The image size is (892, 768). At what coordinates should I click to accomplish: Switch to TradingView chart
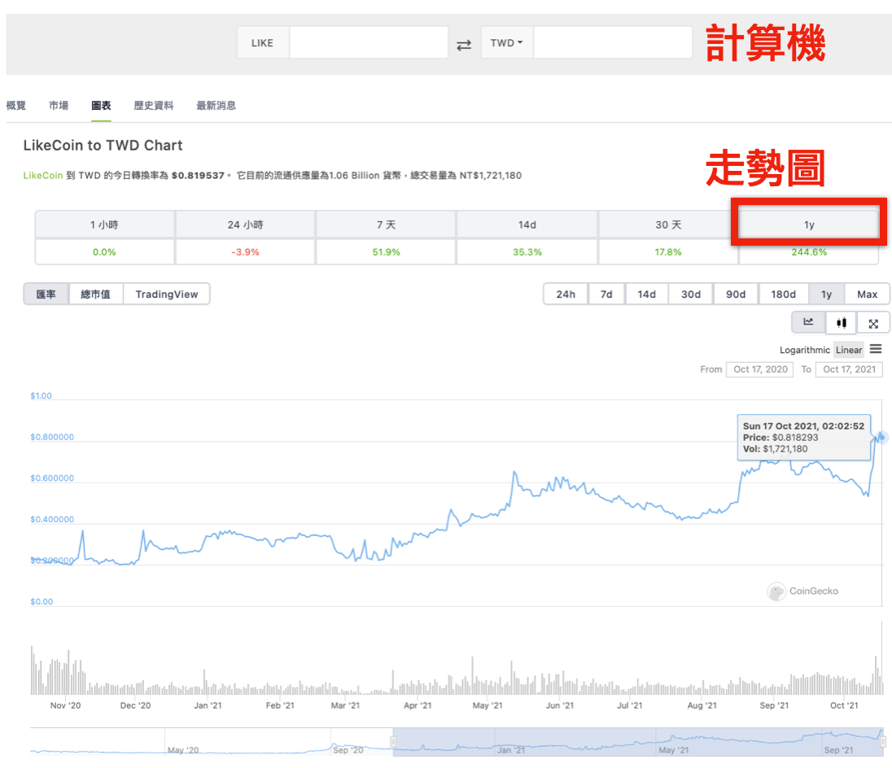point(167,294)
